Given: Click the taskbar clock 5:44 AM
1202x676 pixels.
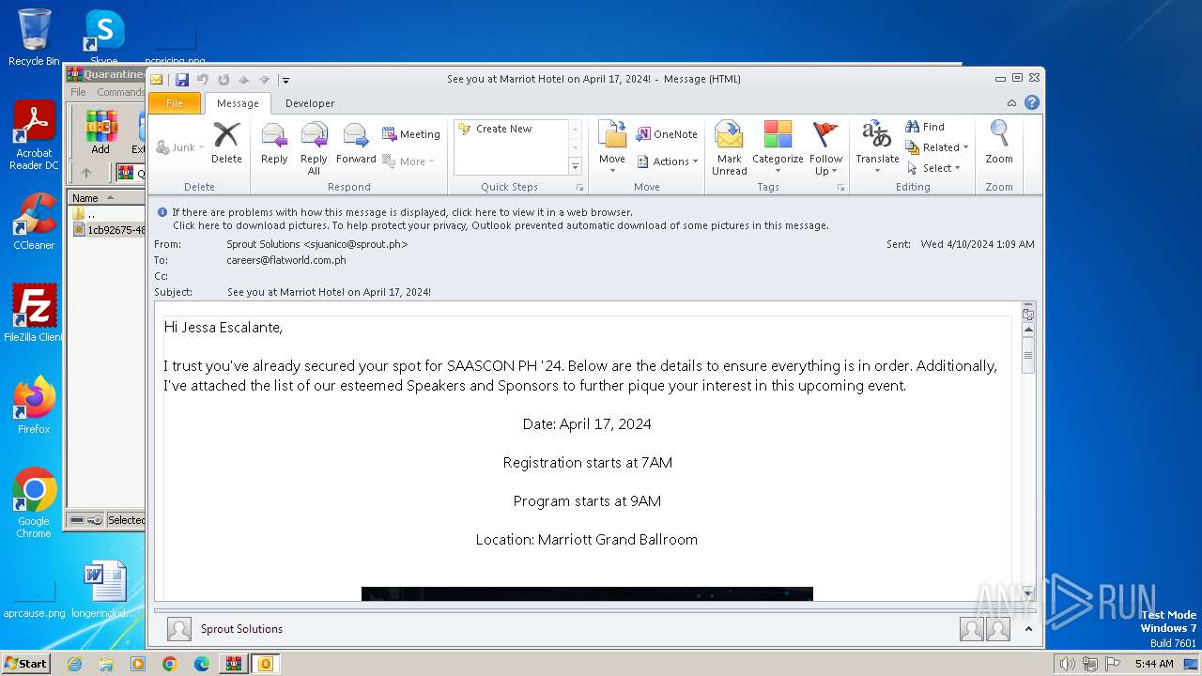Looking at the screenshot, I should coord(1154,664).
